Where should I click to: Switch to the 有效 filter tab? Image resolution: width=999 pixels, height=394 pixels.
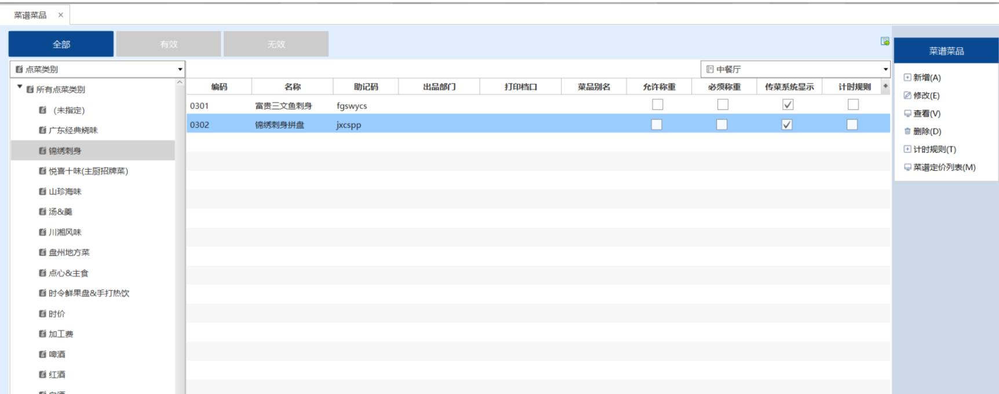pos(169,44)
